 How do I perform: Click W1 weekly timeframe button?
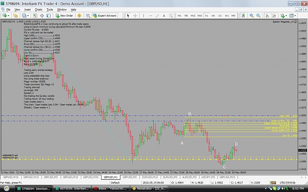coord(227,16)
